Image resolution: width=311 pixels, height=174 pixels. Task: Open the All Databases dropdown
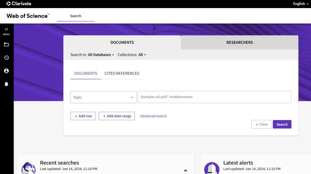click(x=101, y=55)
